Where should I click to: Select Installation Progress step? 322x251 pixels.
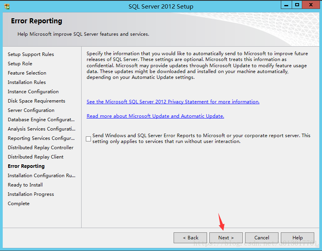click(x=31, y=194)
